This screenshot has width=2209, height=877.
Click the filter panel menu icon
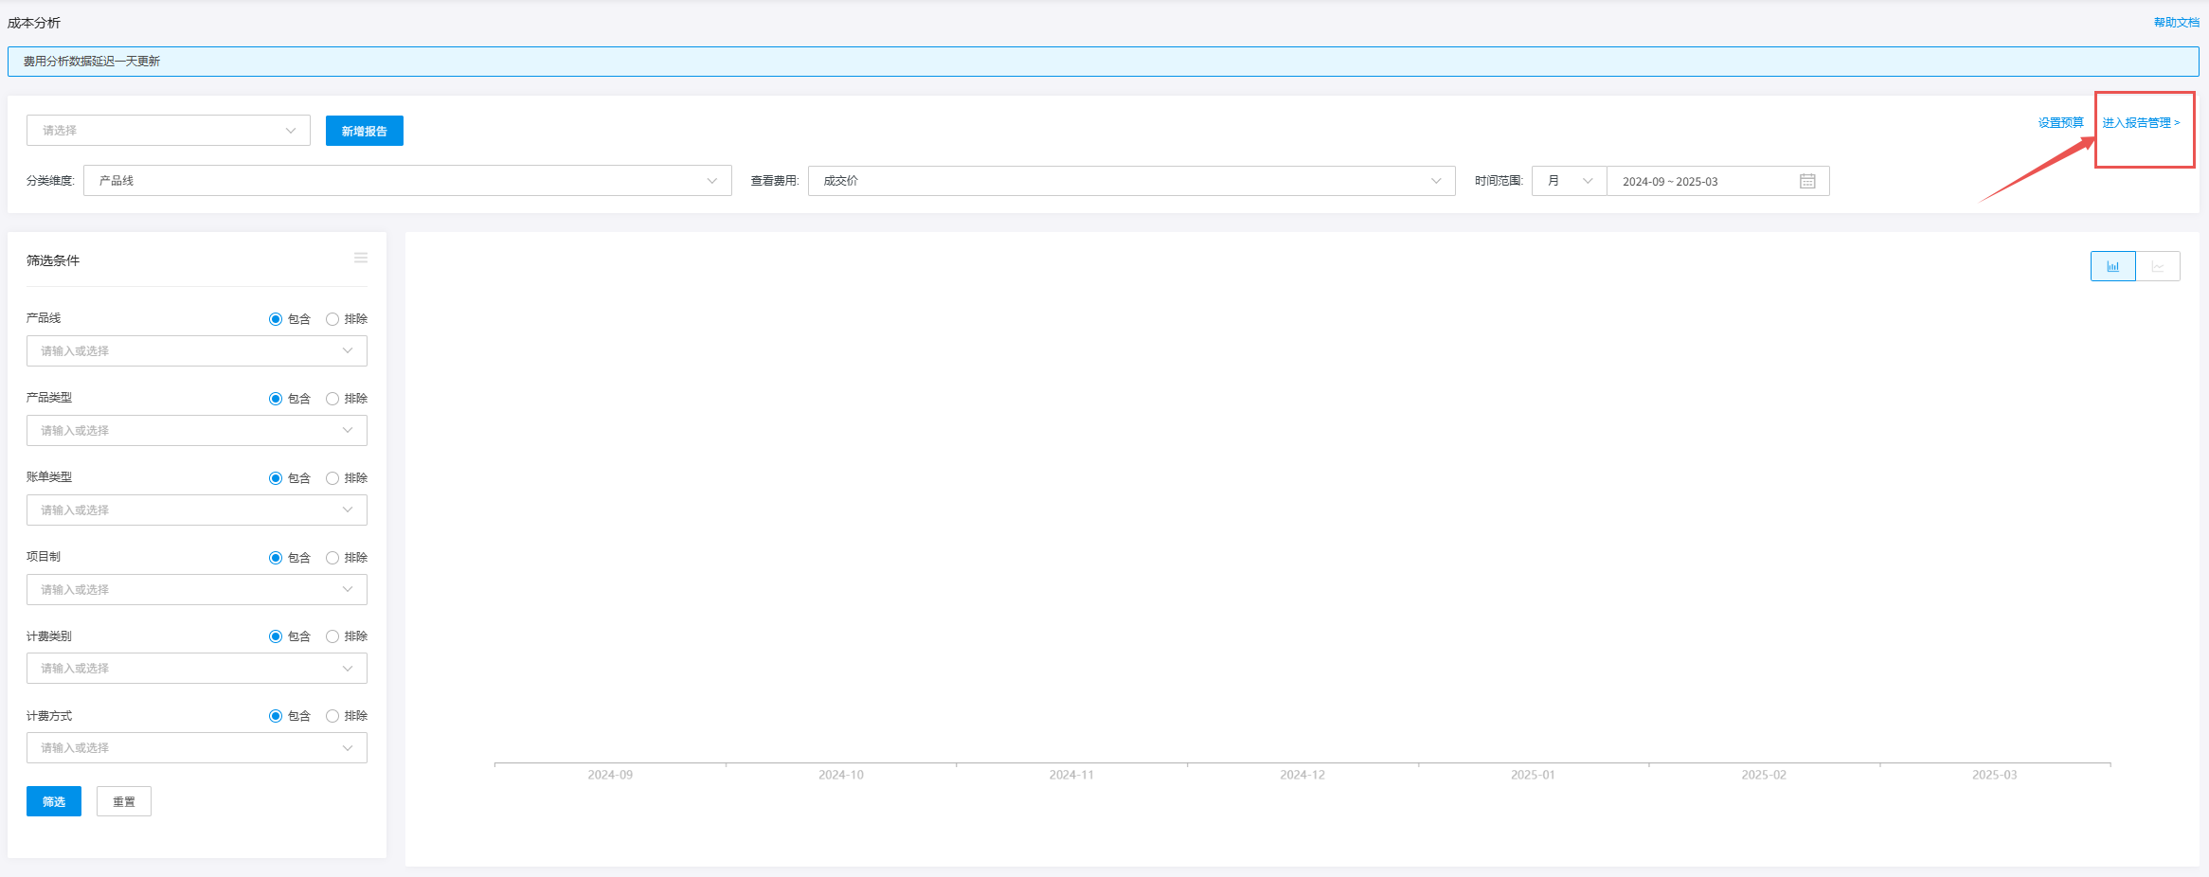pyautogui.click(x=361, y=259)
